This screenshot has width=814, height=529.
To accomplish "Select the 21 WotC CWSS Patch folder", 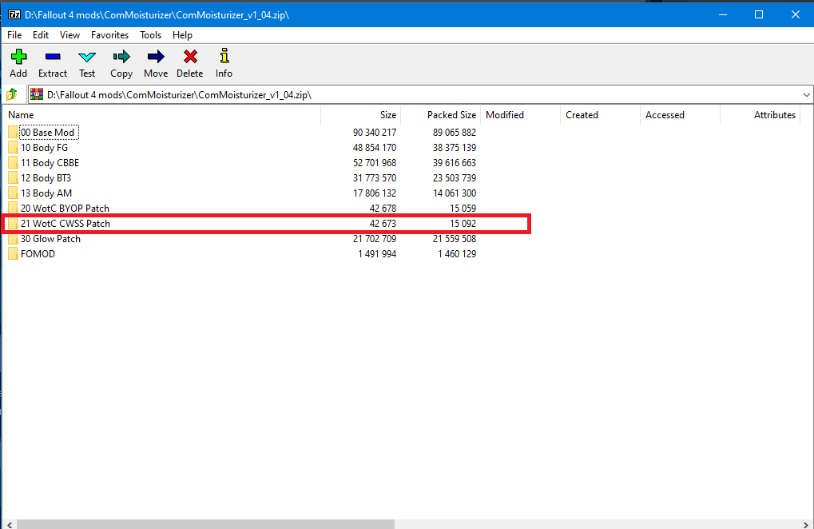I will [65, 224].
